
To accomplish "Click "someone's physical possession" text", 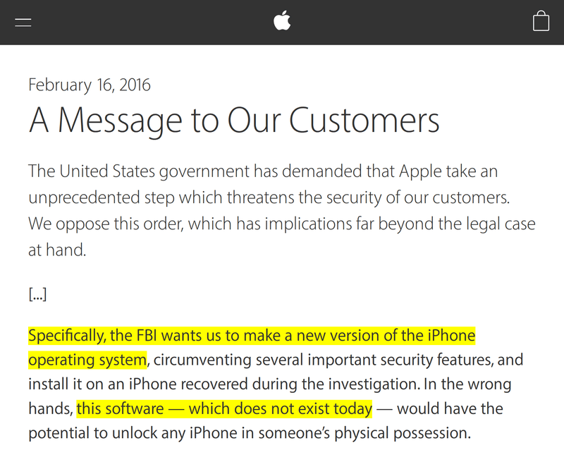I will [364, 433].
